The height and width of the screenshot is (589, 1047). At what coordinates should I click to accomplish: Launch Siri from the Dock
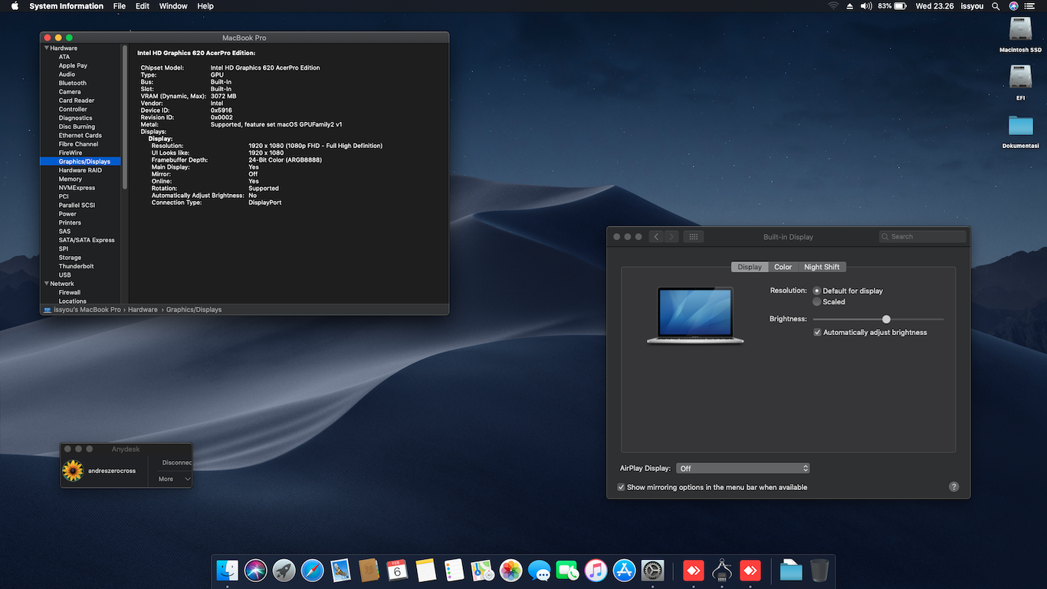click(x=255, y=570)
